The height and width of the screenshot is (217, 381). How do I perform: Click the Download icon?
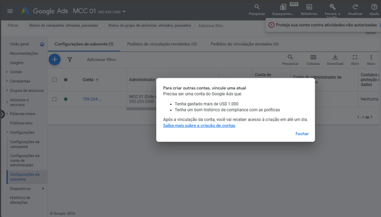point(335,57)
